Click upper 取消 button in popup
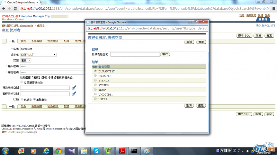This screenshot has width=277, height=155. (189, 42)
